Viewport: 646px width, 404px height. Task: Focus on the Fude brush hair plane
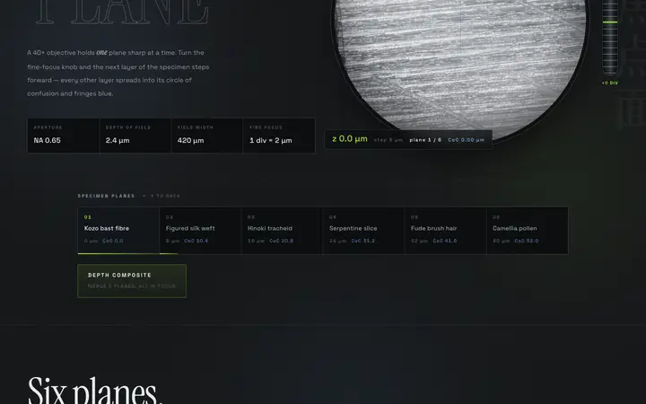click(x=445, y=231)
